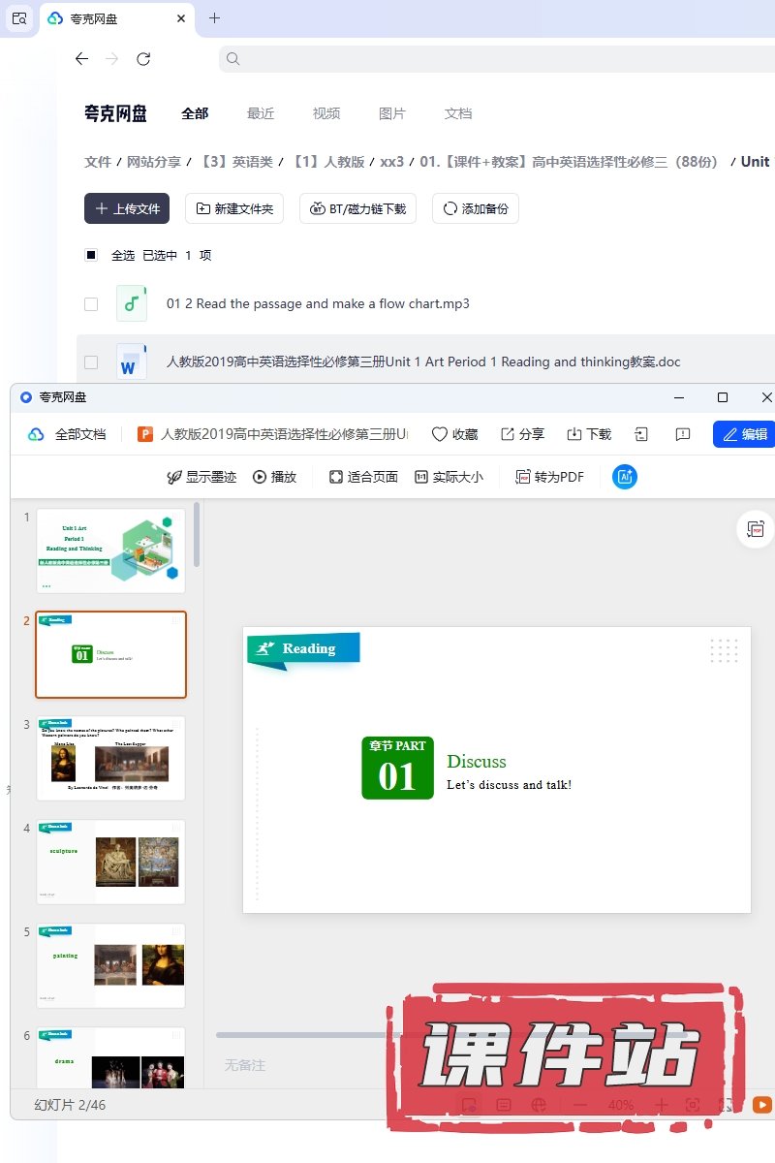
Task: Click the 上传文件 upload button
Action: (127, 208)
